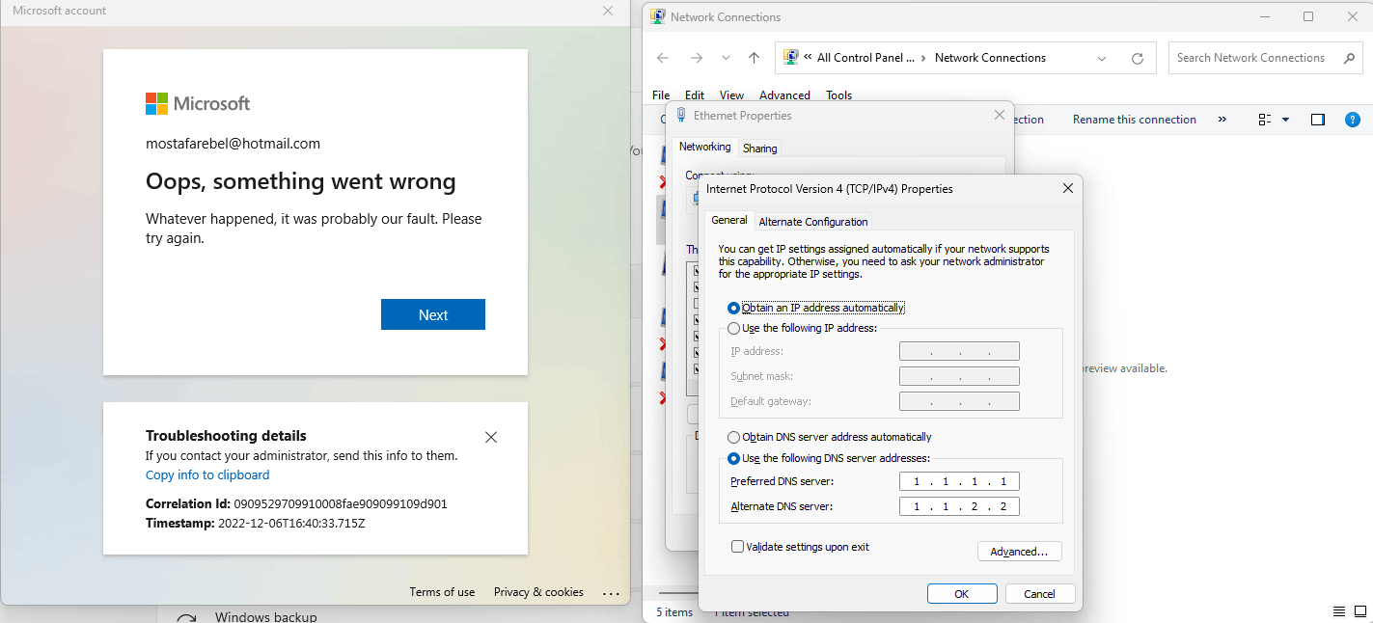Switch to the Sharing tab

pos(760,148)
